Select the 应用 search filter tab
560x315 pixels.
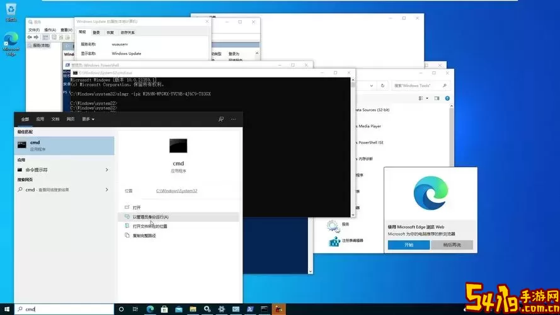(x=40, y=119)
